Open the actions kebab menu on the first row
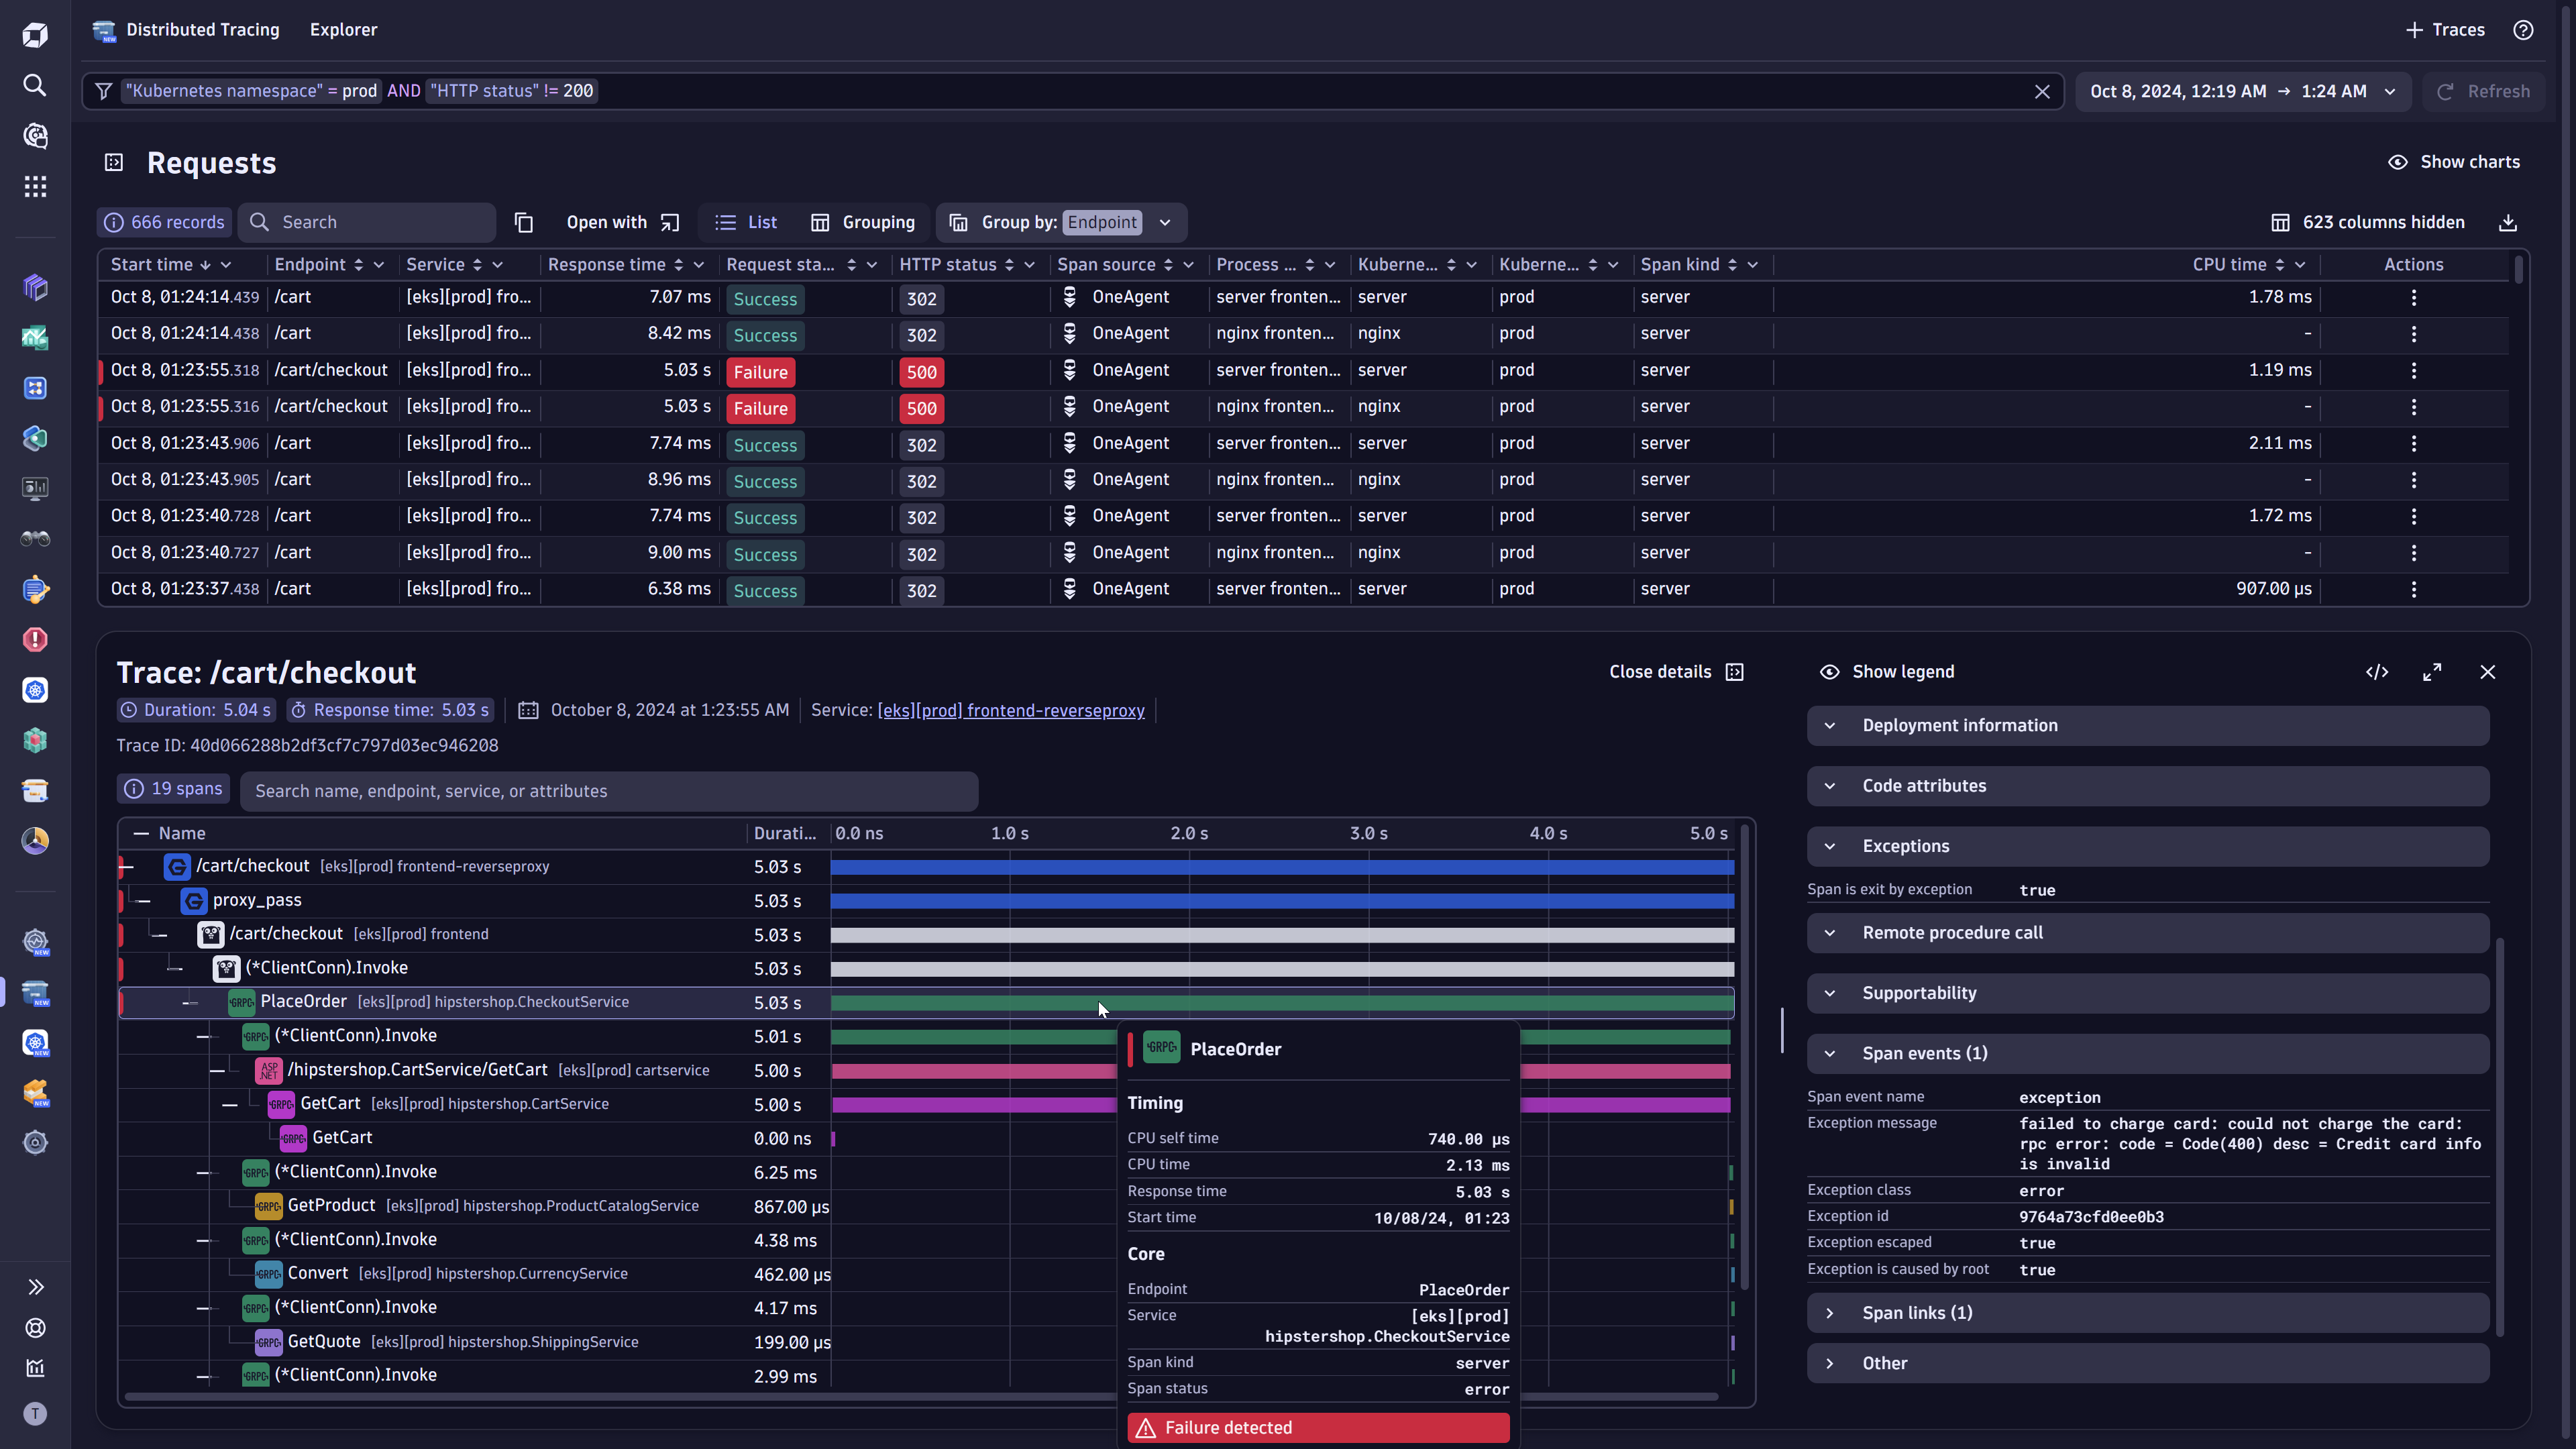The width and height of the screenshot is (2576, 1449). [x=2413, y=297]
